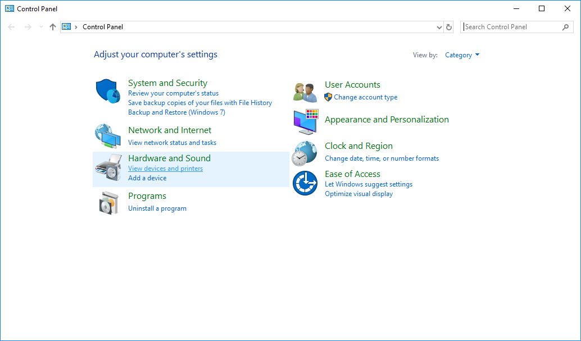
Task: Expand the address bar breadcrumb chevron
Action: coord(76,27)
